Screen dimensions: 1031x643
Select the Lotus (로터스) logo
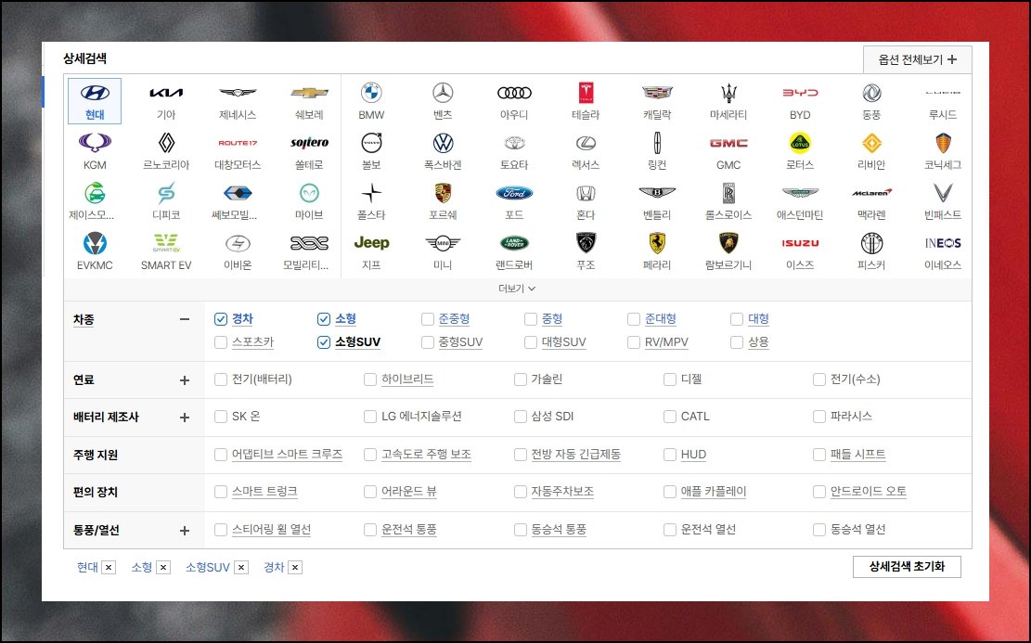[x=800, y=143]
